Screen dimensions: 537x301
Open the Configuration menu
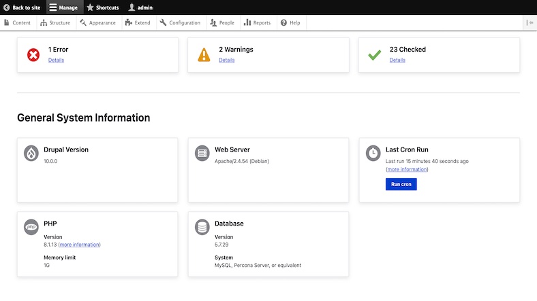coord(180,22)
